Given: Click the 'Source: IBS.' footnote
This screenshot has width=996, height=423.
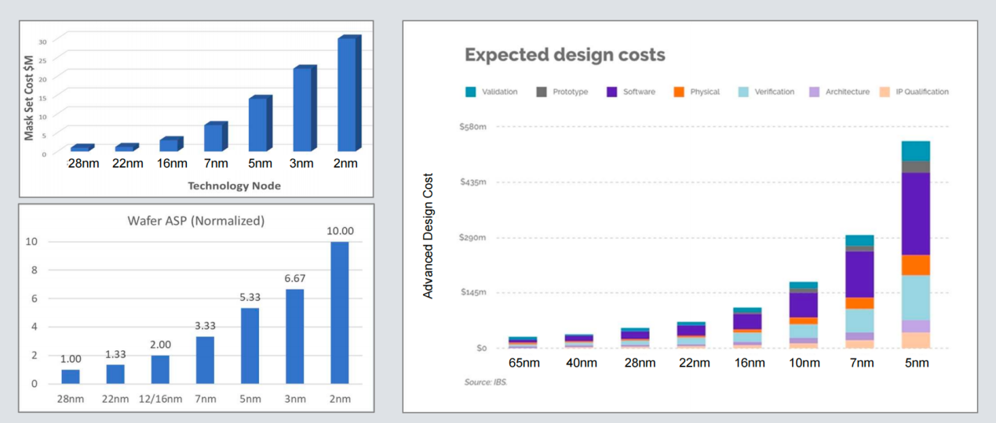Looking at the screenshot, I should coord(485,382).
